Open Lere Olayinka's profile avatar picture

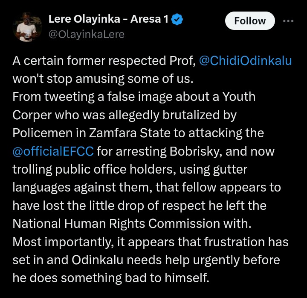(x=27, y=27)
